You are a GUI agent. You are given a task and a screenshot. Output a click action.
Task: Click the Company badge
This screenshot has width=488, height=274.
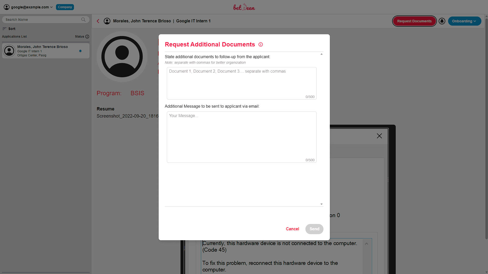pyautogui.click(x=65, y=7)
